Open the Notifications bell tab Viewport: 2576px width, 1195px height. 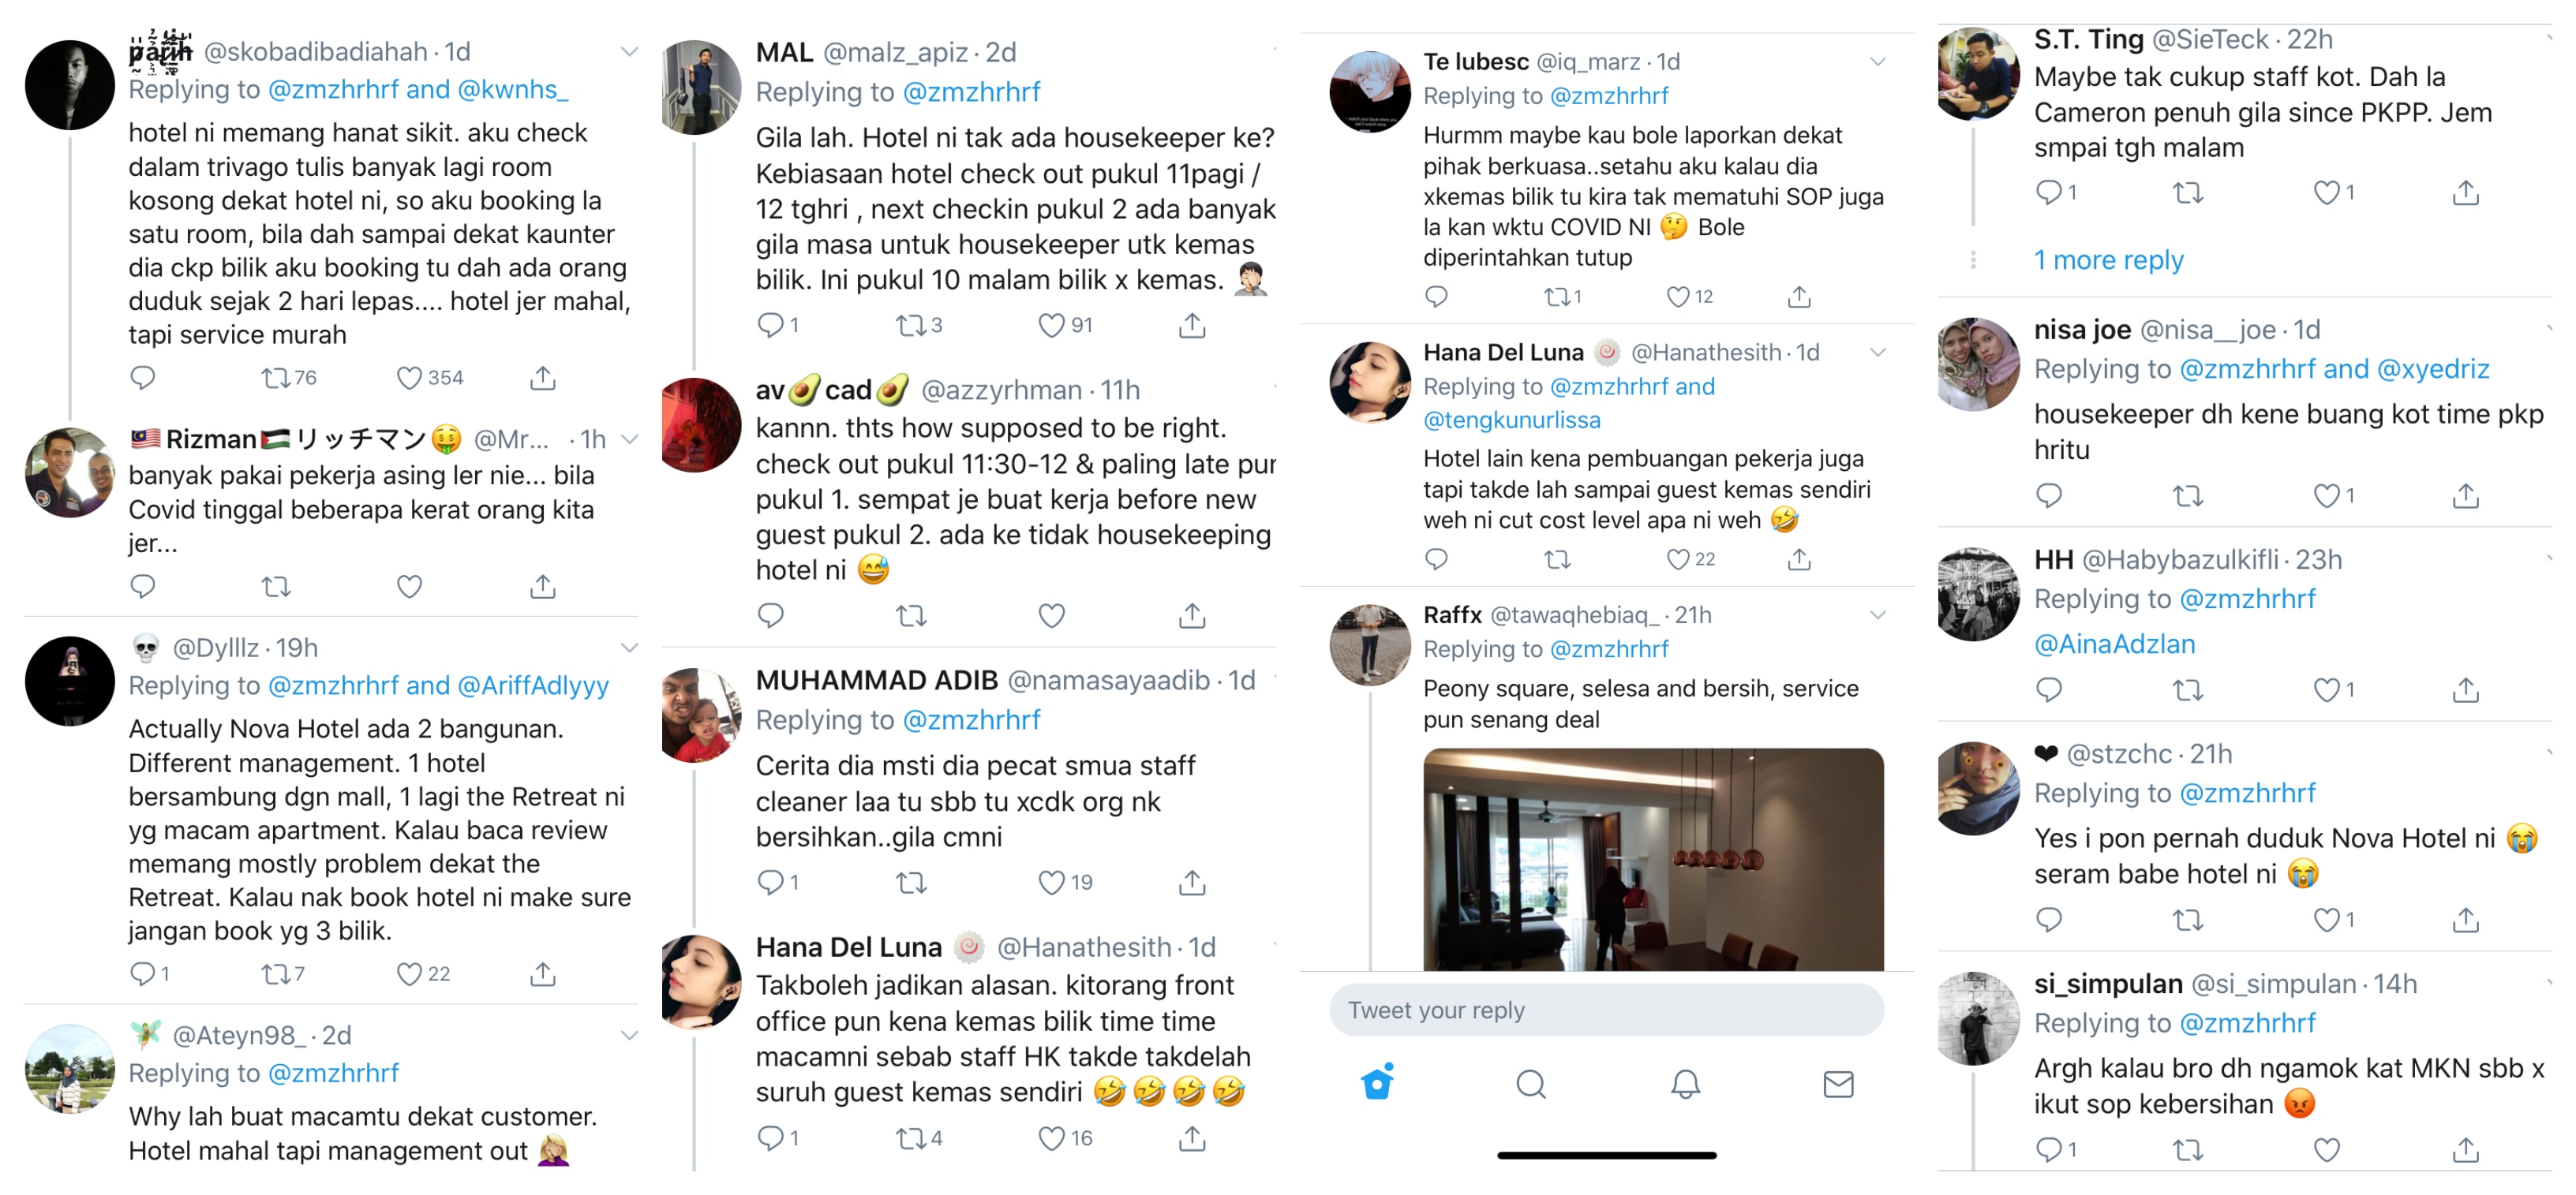[x=1686, y=1084]
